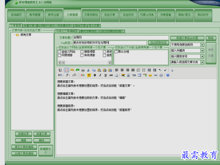
Task: Open the 文章伪原创 main tab
Action: pyautogui.click(x=91, y=15)
